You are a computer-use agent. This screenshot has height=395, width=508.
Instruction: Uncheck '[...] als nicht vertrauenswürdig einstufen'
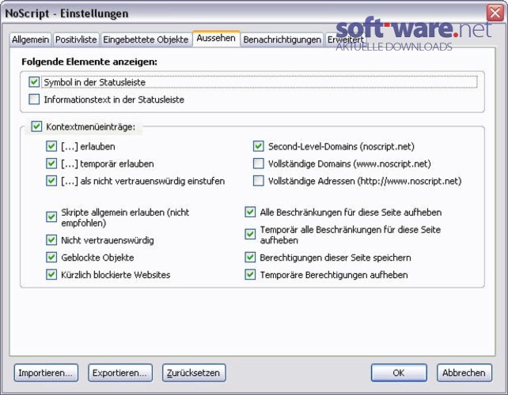[51, 181]
